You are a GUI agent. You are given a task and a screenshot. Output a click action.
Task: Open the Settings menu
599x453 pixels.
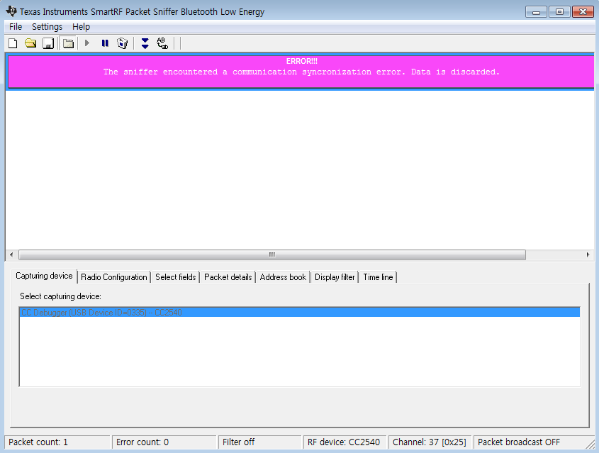tap(47, 27)
